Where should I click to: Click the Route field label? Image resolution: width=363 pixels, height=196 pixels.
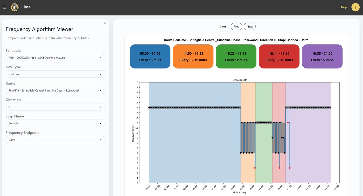(11, 83)
